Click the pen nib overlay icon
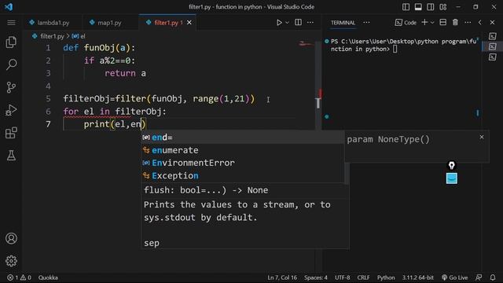 pos(452,165)
